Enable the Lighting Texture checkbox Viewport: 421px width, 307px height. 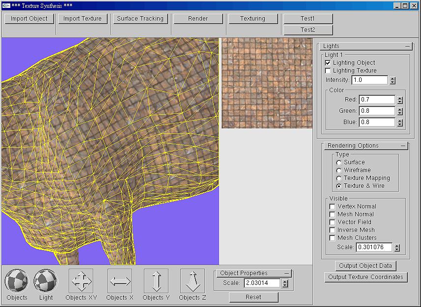click(328, 71)
